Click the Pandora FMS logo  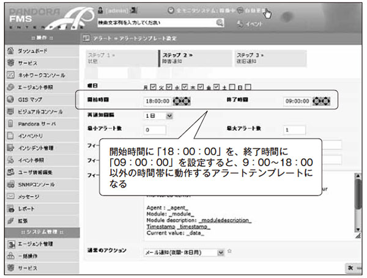[x=50, y=18]
